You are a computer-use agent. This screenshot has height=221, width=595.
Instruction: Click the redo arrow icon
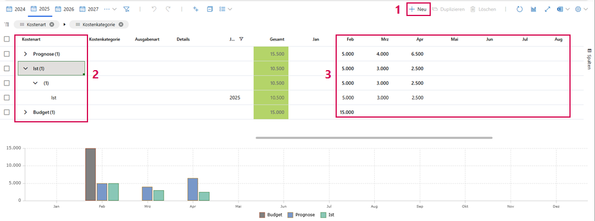tap(168, 9)
